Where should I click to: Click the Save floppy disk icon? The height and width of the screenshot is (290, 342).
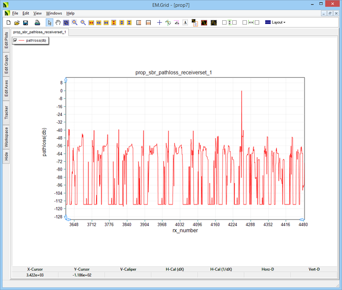[26, 22]
